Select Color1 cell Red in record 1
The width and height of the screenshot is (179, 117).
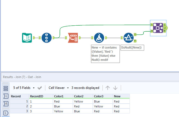point(63,101)
